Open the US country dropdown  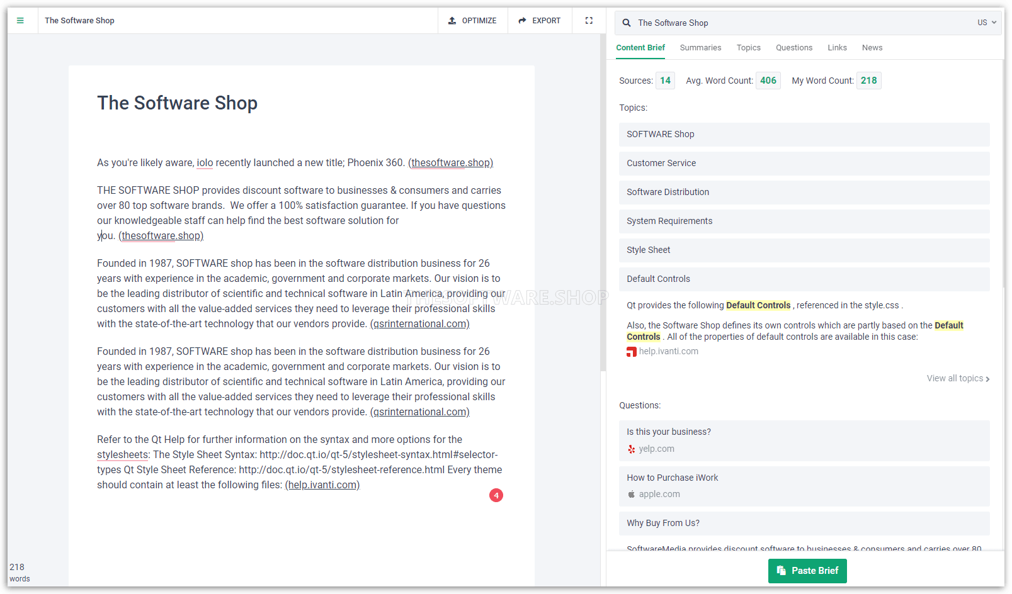pos(986,23)
